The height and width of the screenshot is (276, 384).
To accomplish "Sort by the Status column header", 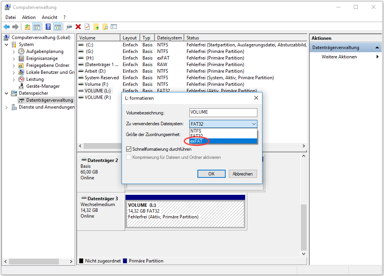I will [x=245, y=37].
